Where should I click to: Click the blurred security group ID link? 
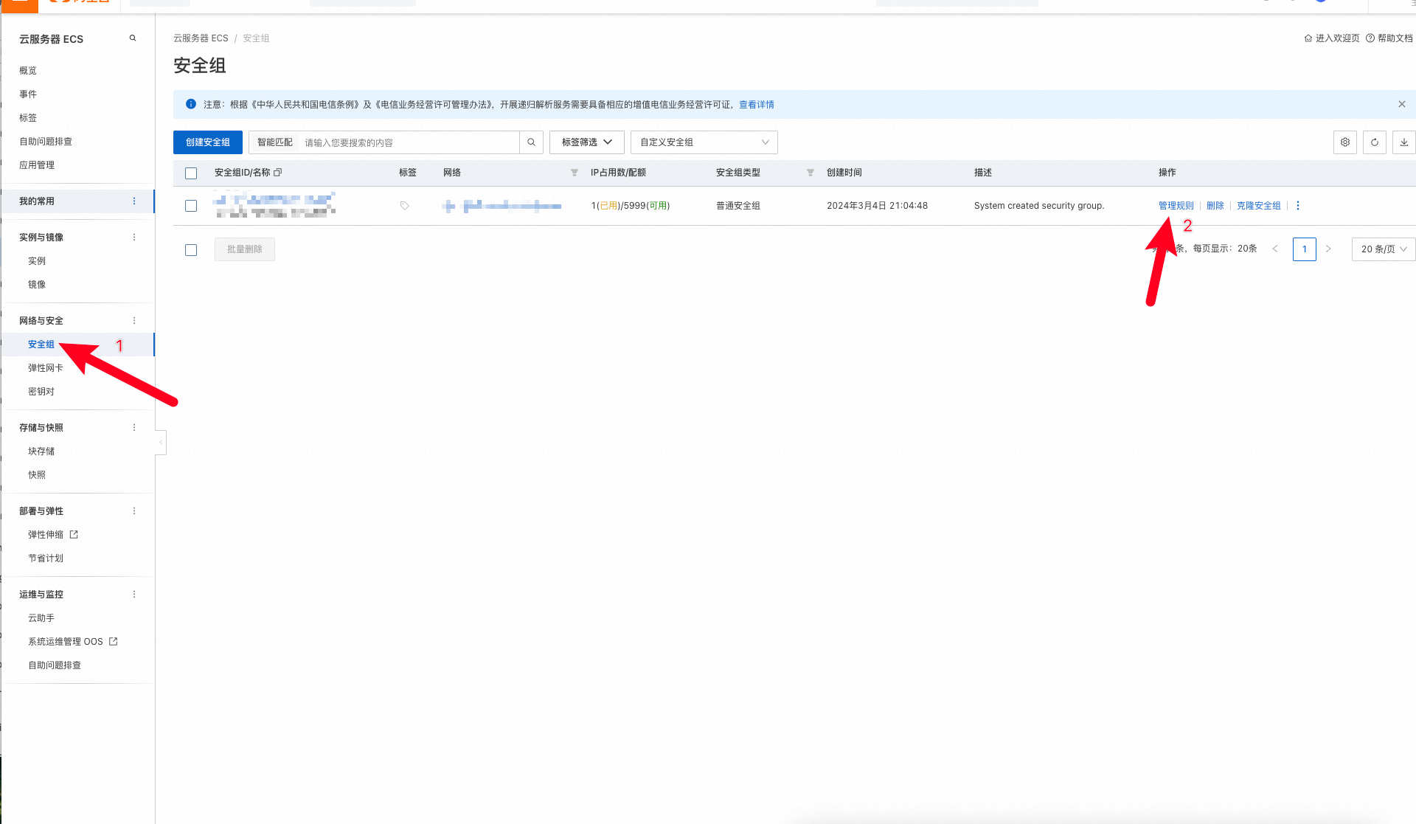point(274,199)
